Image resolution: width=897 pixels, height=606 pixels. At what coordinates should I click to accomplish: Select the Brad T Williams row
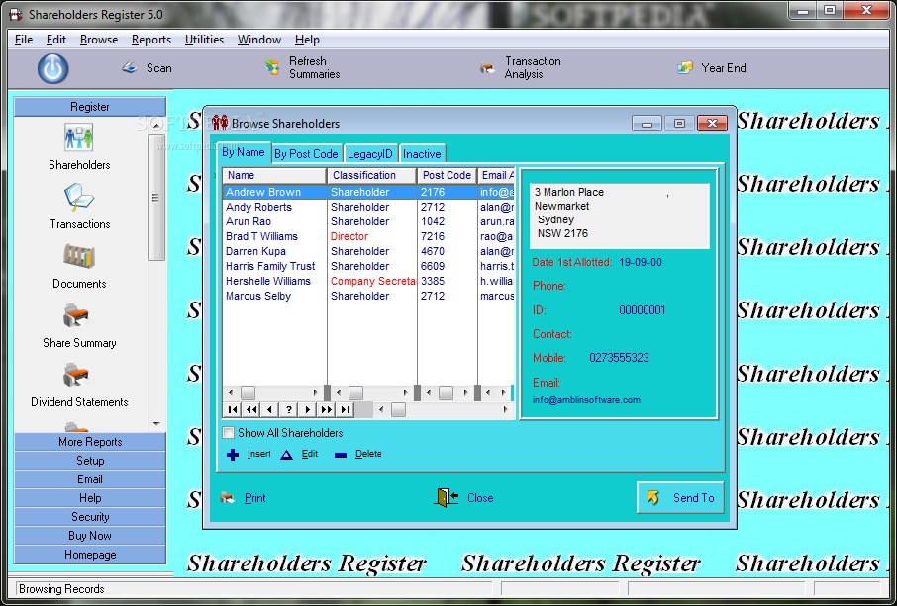pos(368,236)
